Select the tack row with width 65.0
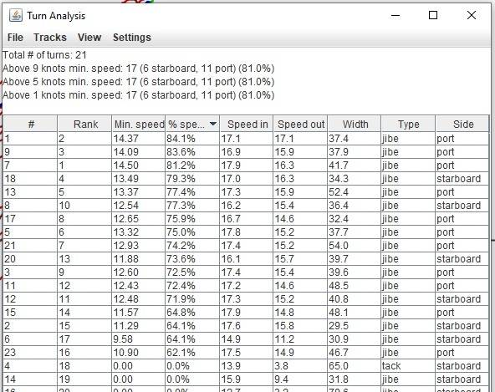 (246, 366)
